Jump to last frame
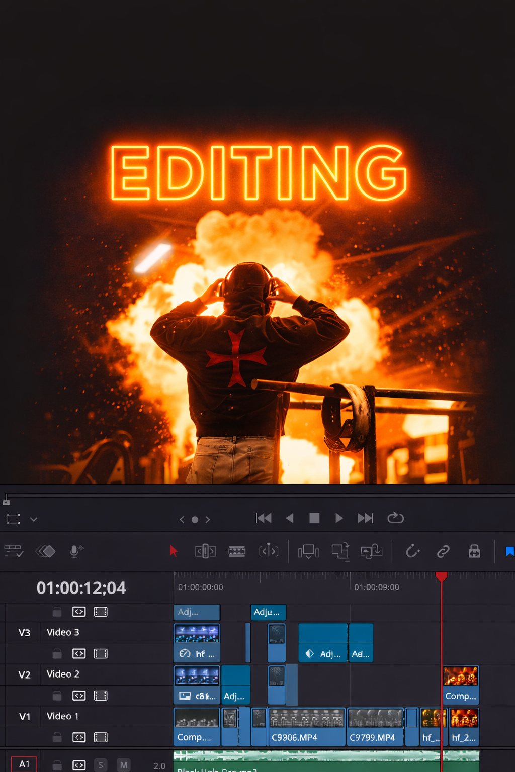 (365, 518)
